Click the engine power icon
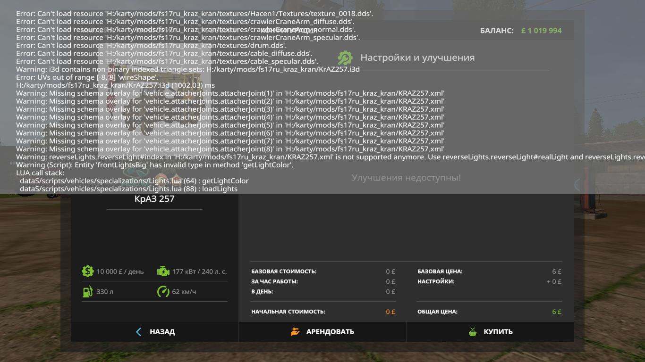645x362 pixels. (x=163, y=271)
